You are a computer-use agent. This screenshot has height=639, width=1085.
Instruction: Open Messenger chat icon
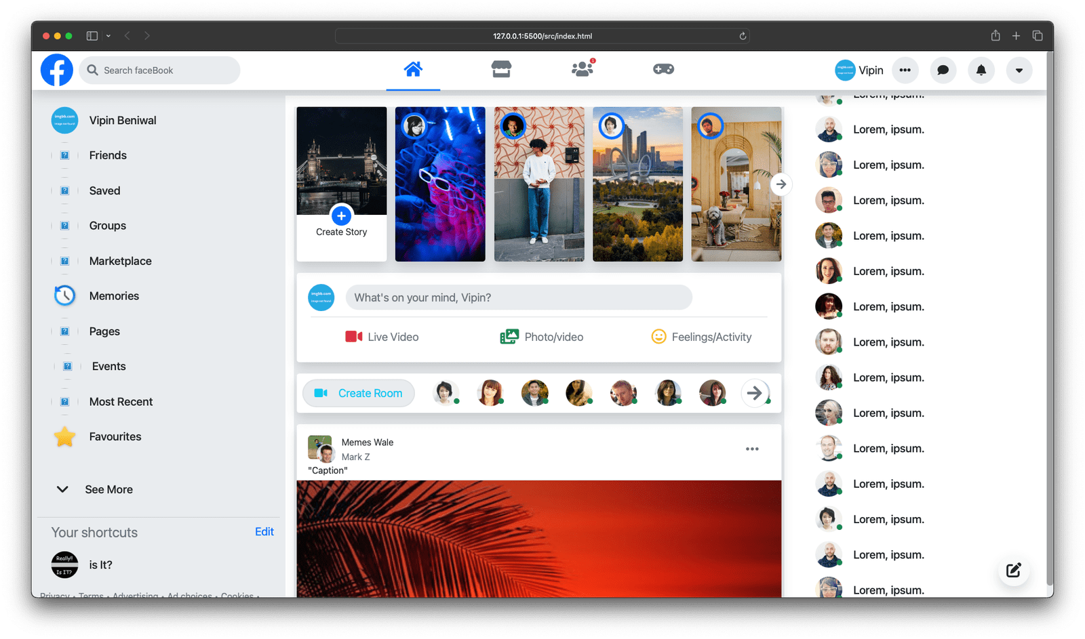coord(943,70)
